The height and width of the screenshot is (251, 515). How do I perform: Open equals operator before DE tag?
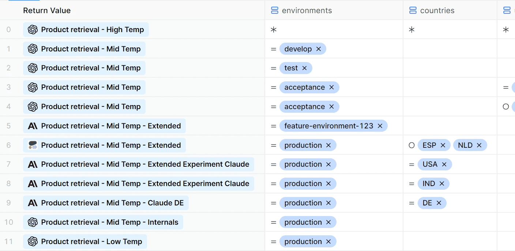(x=412, y=203)
